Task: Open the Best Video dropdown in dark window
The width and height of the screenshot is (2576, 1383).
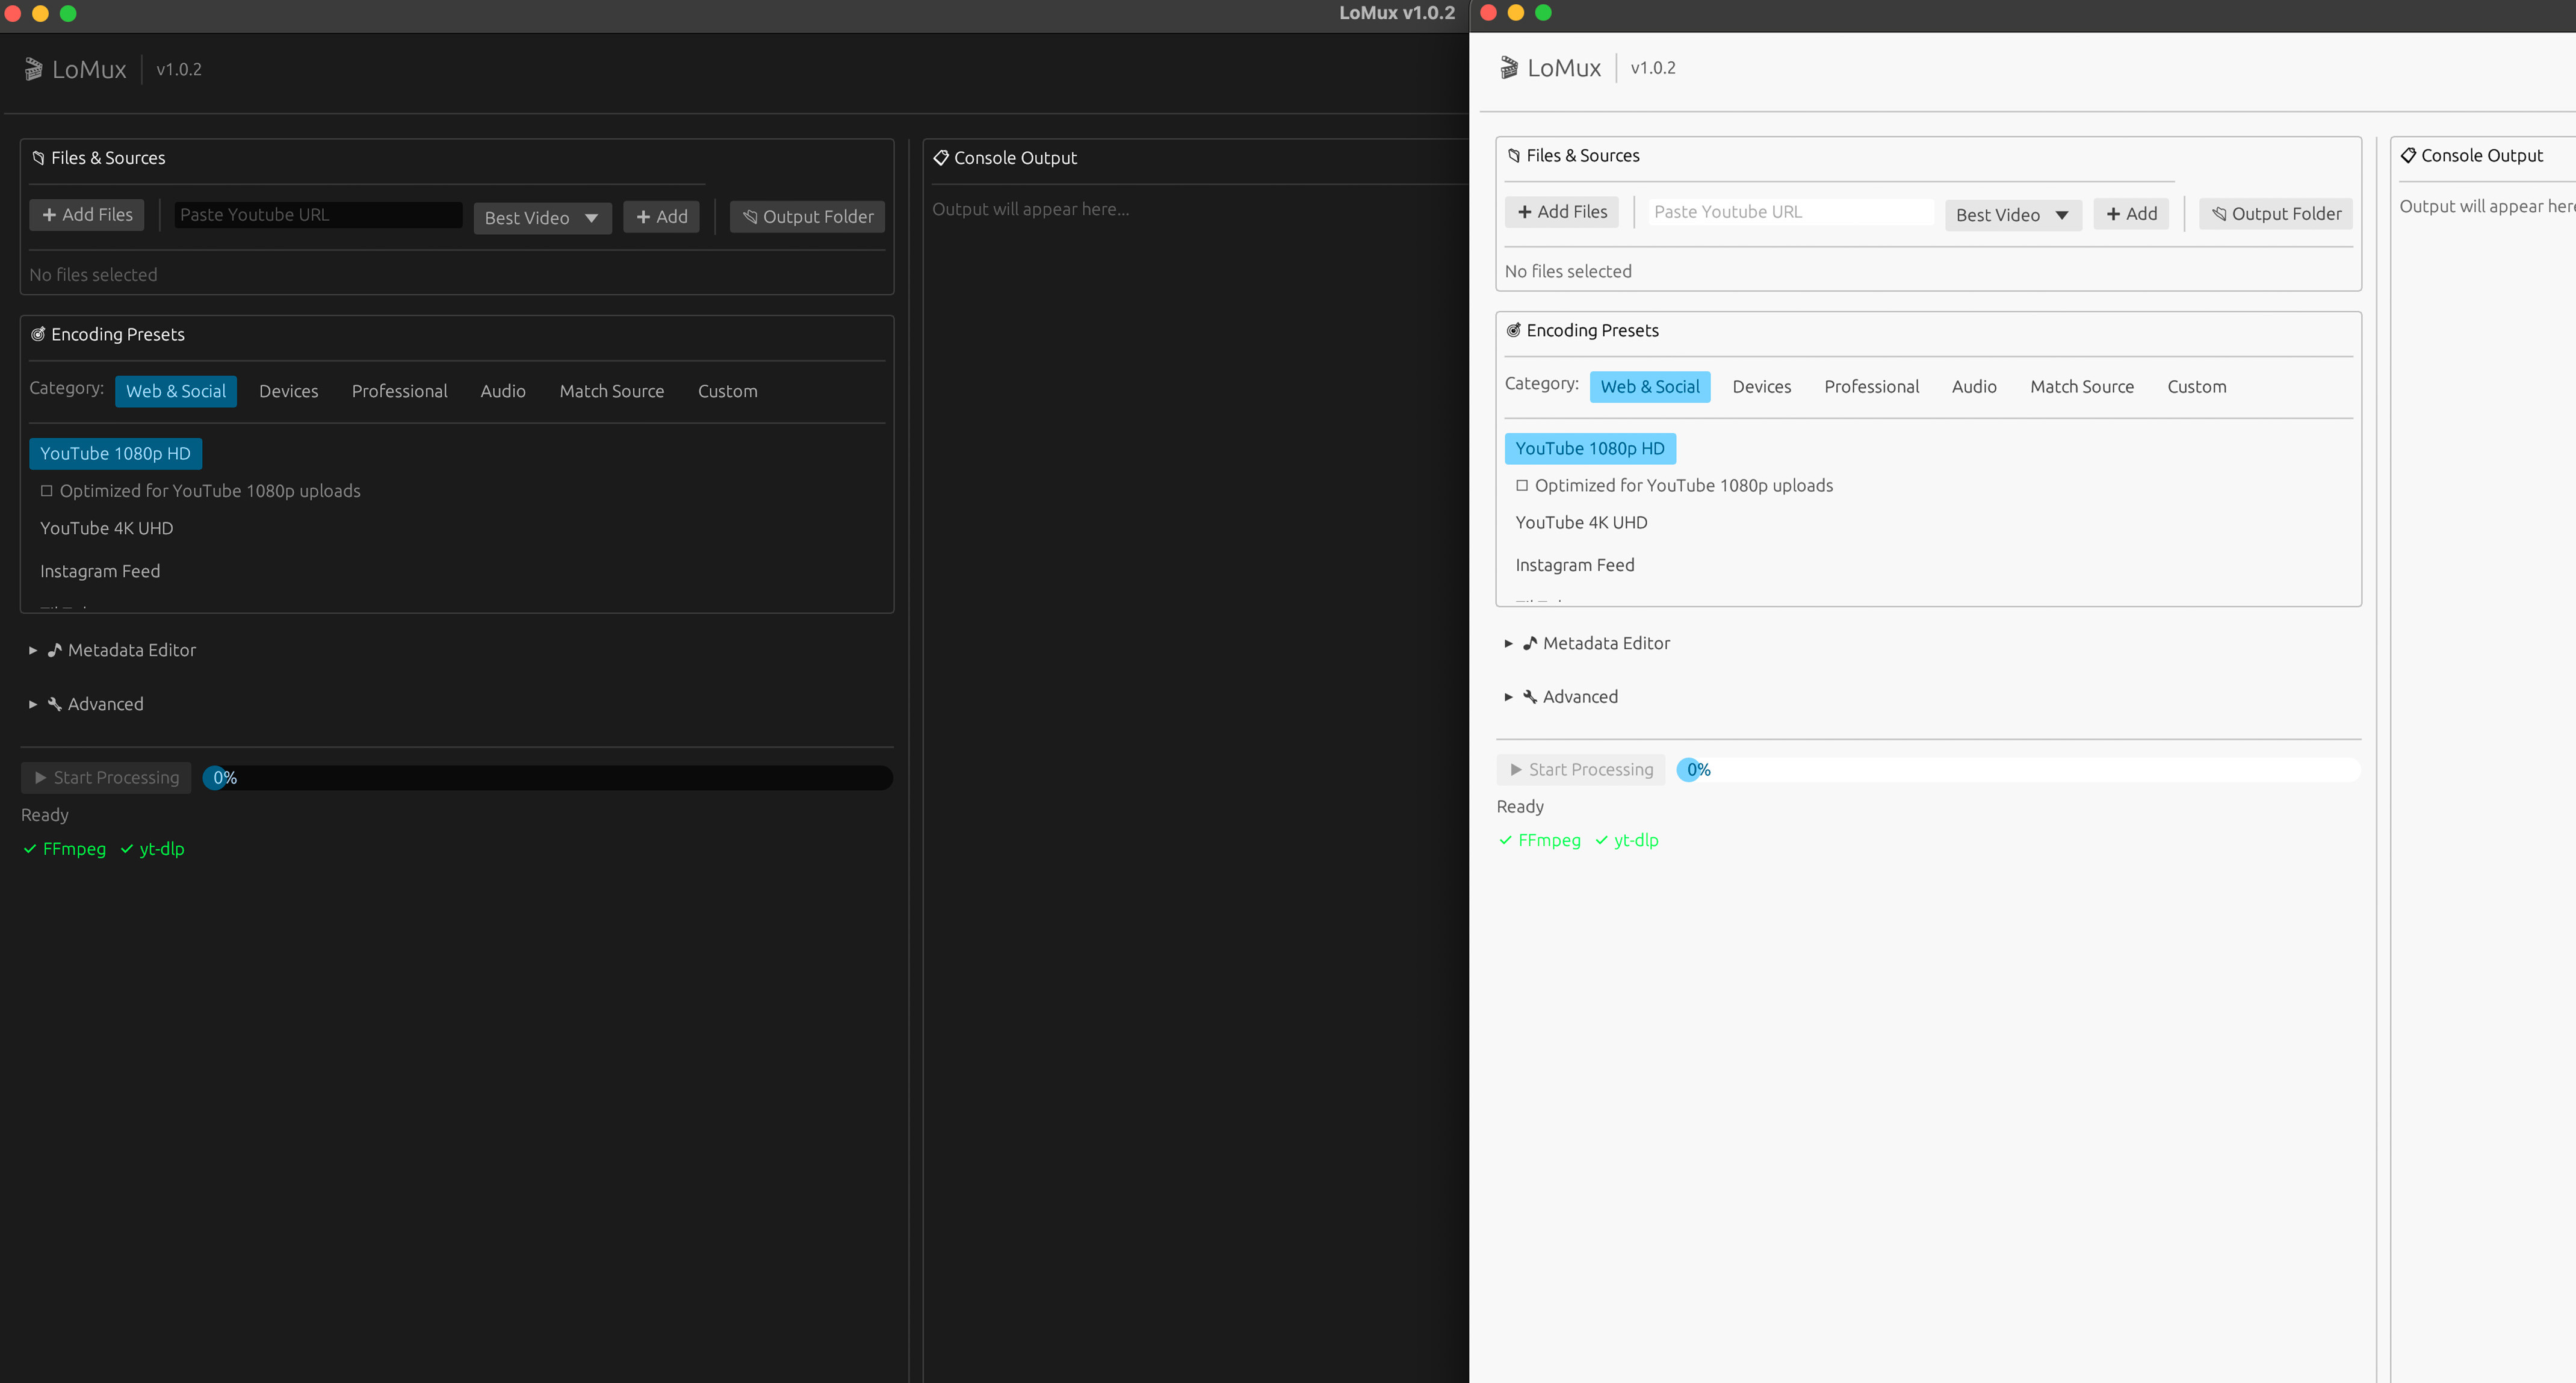Action: click(x=542, y=217)
